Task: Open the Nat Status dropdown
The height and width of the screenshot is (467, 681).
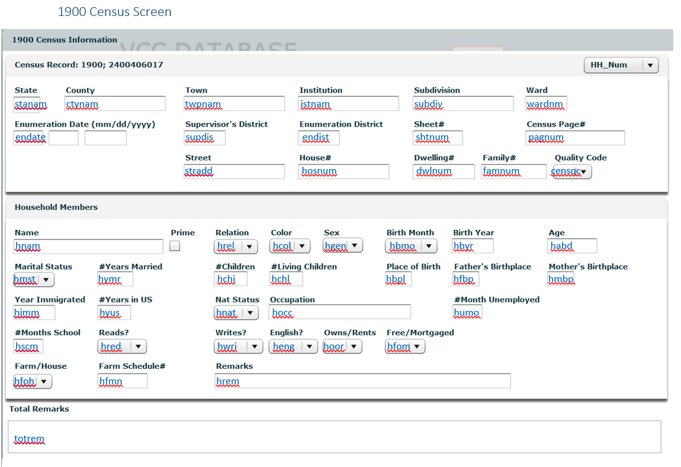Action: click(x=236, y=313)
